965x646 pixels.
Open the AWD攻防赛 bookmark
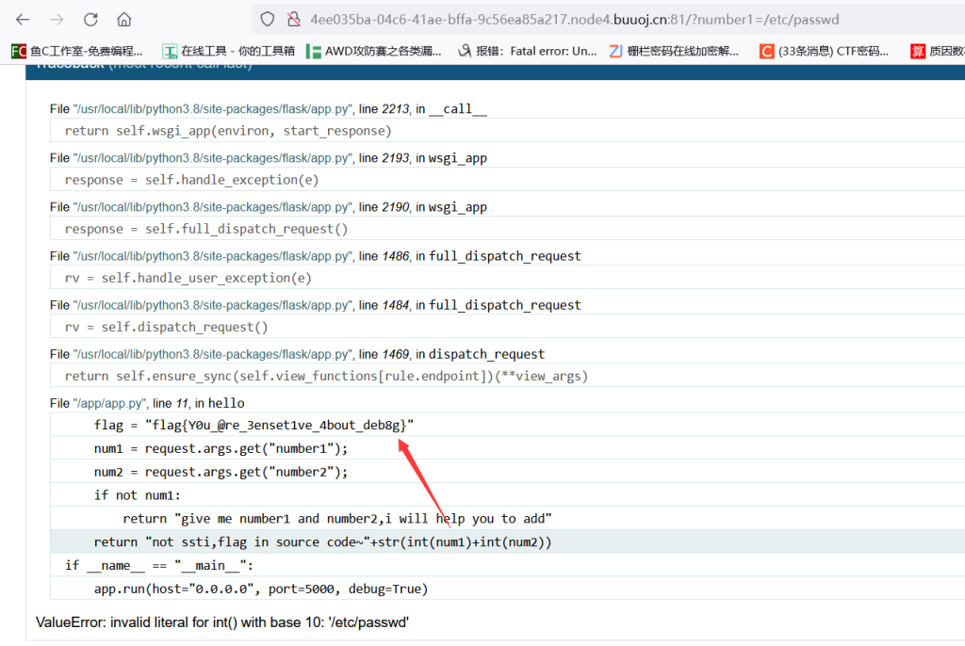(x=374, y=51)
